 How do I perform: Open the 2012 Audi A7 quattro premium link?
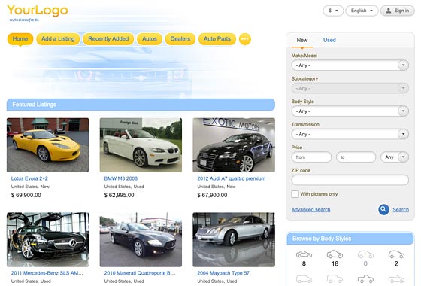tap(232, 178)
